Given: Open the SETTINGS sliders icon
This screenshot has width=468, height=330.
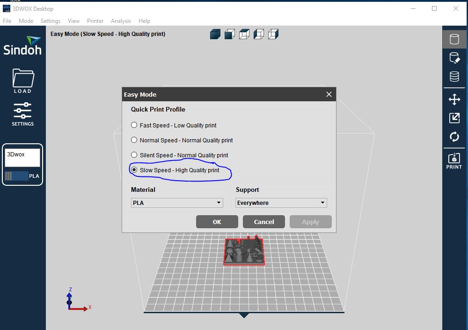Looking at the screenshot, I should point(22,114).
